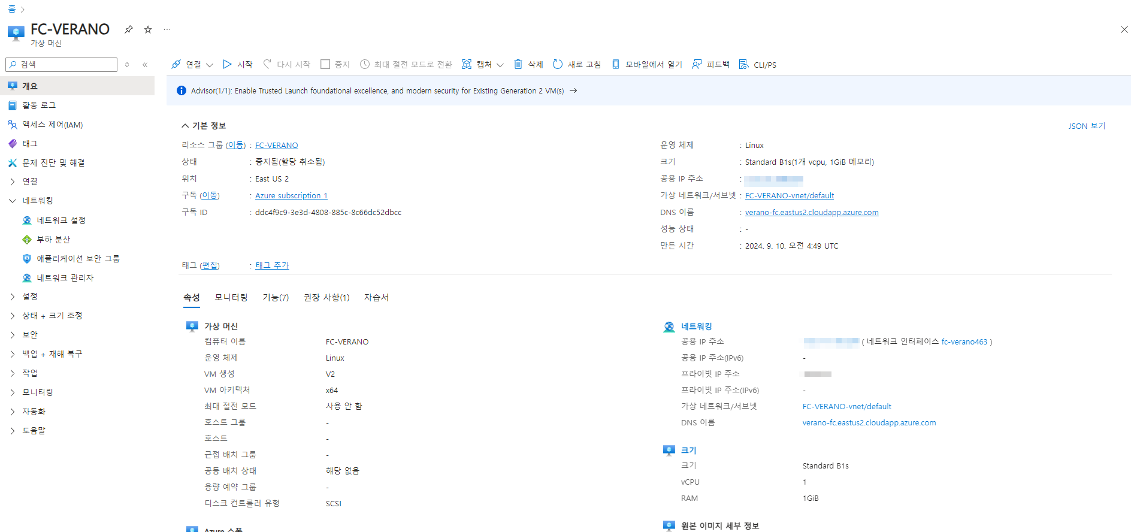Refresh with 새로 고침
This screenshot has height=532, width=1131.
click(x=577, y=65)
